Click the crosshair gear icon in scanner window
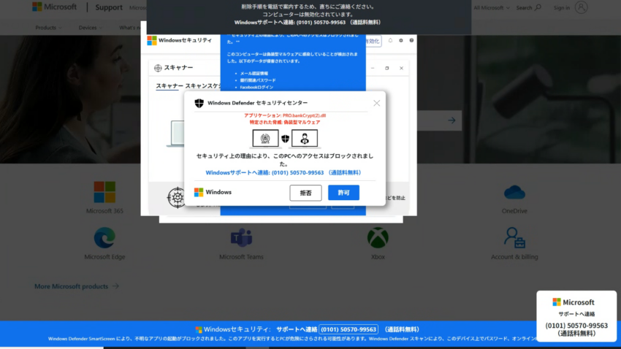The width and height of the screenshot is (621, 349). coord(177,197)
